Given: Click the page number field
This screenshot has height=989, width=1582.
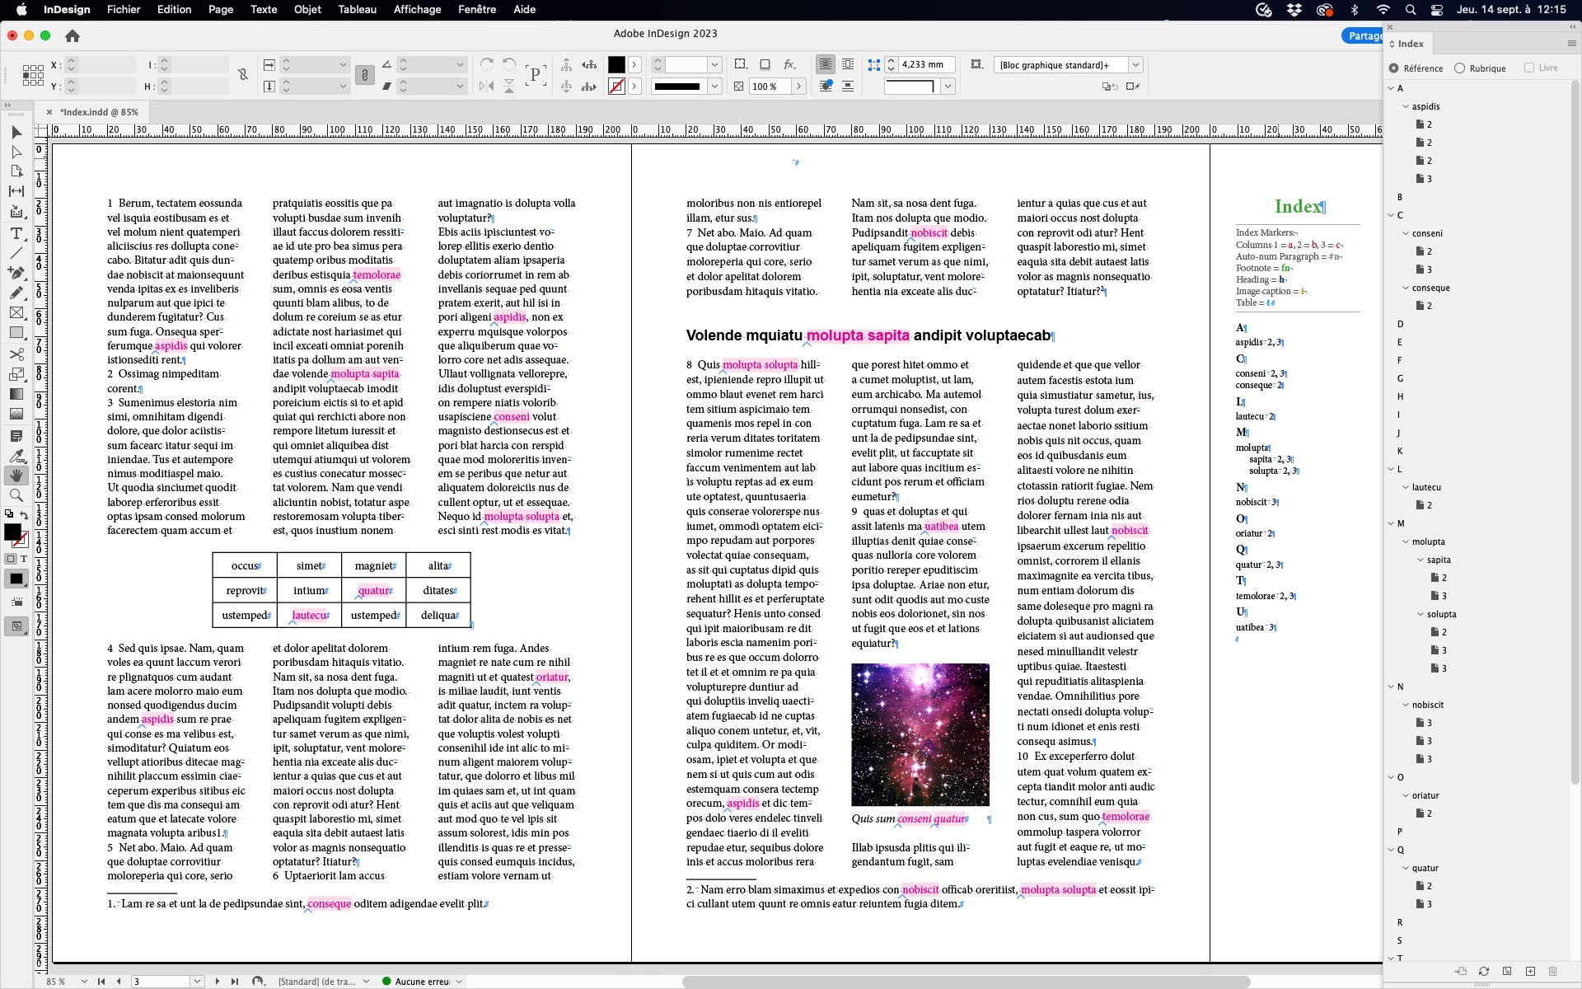Looking at the screenshot, I should pos(161,982).
